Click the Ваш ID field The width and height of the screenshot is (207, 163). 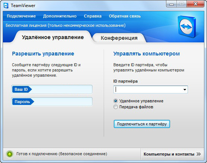coord(52,89)
